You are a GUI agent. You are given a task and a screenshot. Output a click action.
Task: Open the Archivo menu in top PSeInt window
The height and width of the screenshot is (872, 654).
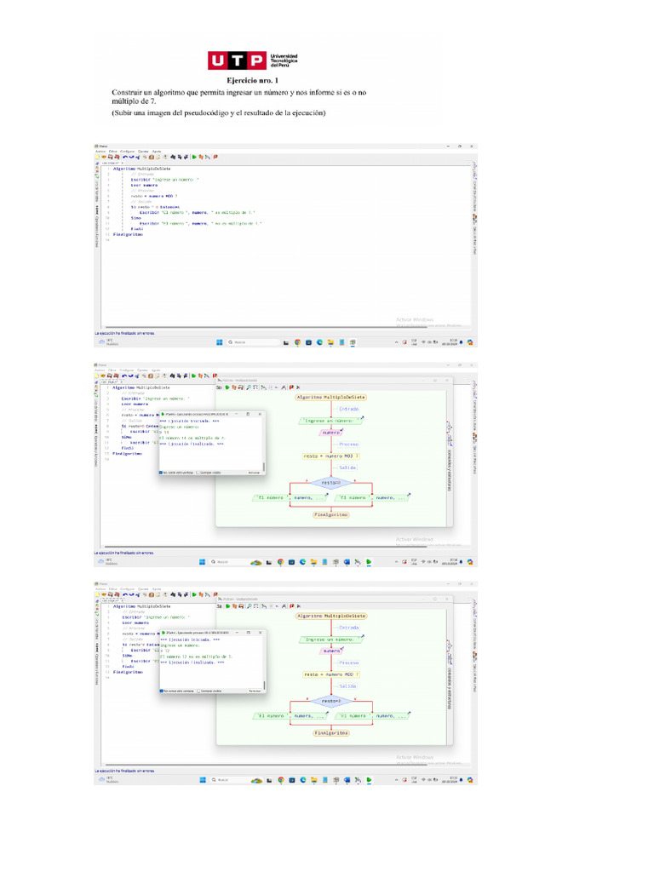100,151
